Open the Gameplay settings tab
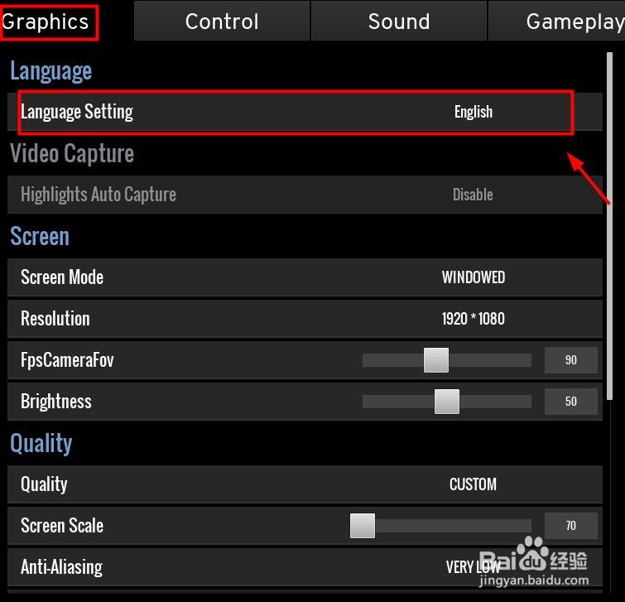 click(557, 21)
